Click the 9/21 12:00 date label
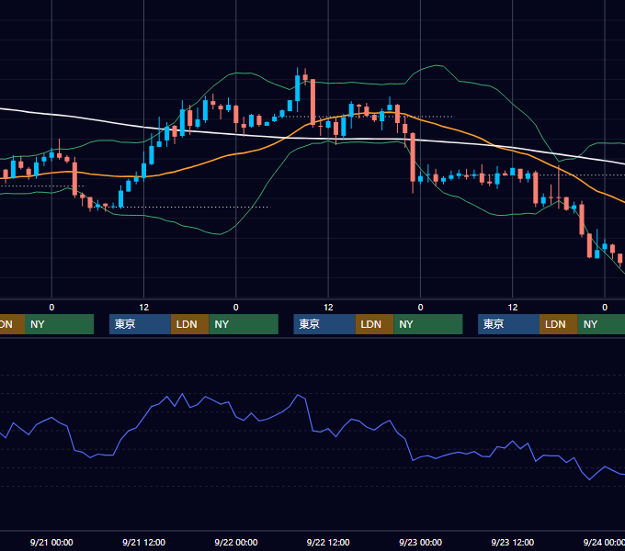The height and width of the screenshot is (551, 625). pos(143,542)
